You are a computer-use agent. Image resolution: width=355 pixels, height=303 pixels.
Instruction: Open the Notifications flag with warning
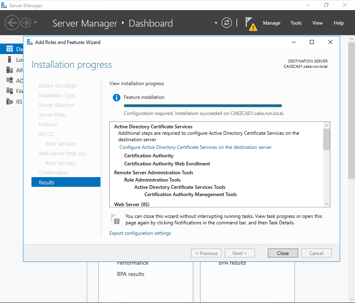[x=251, y=23]
